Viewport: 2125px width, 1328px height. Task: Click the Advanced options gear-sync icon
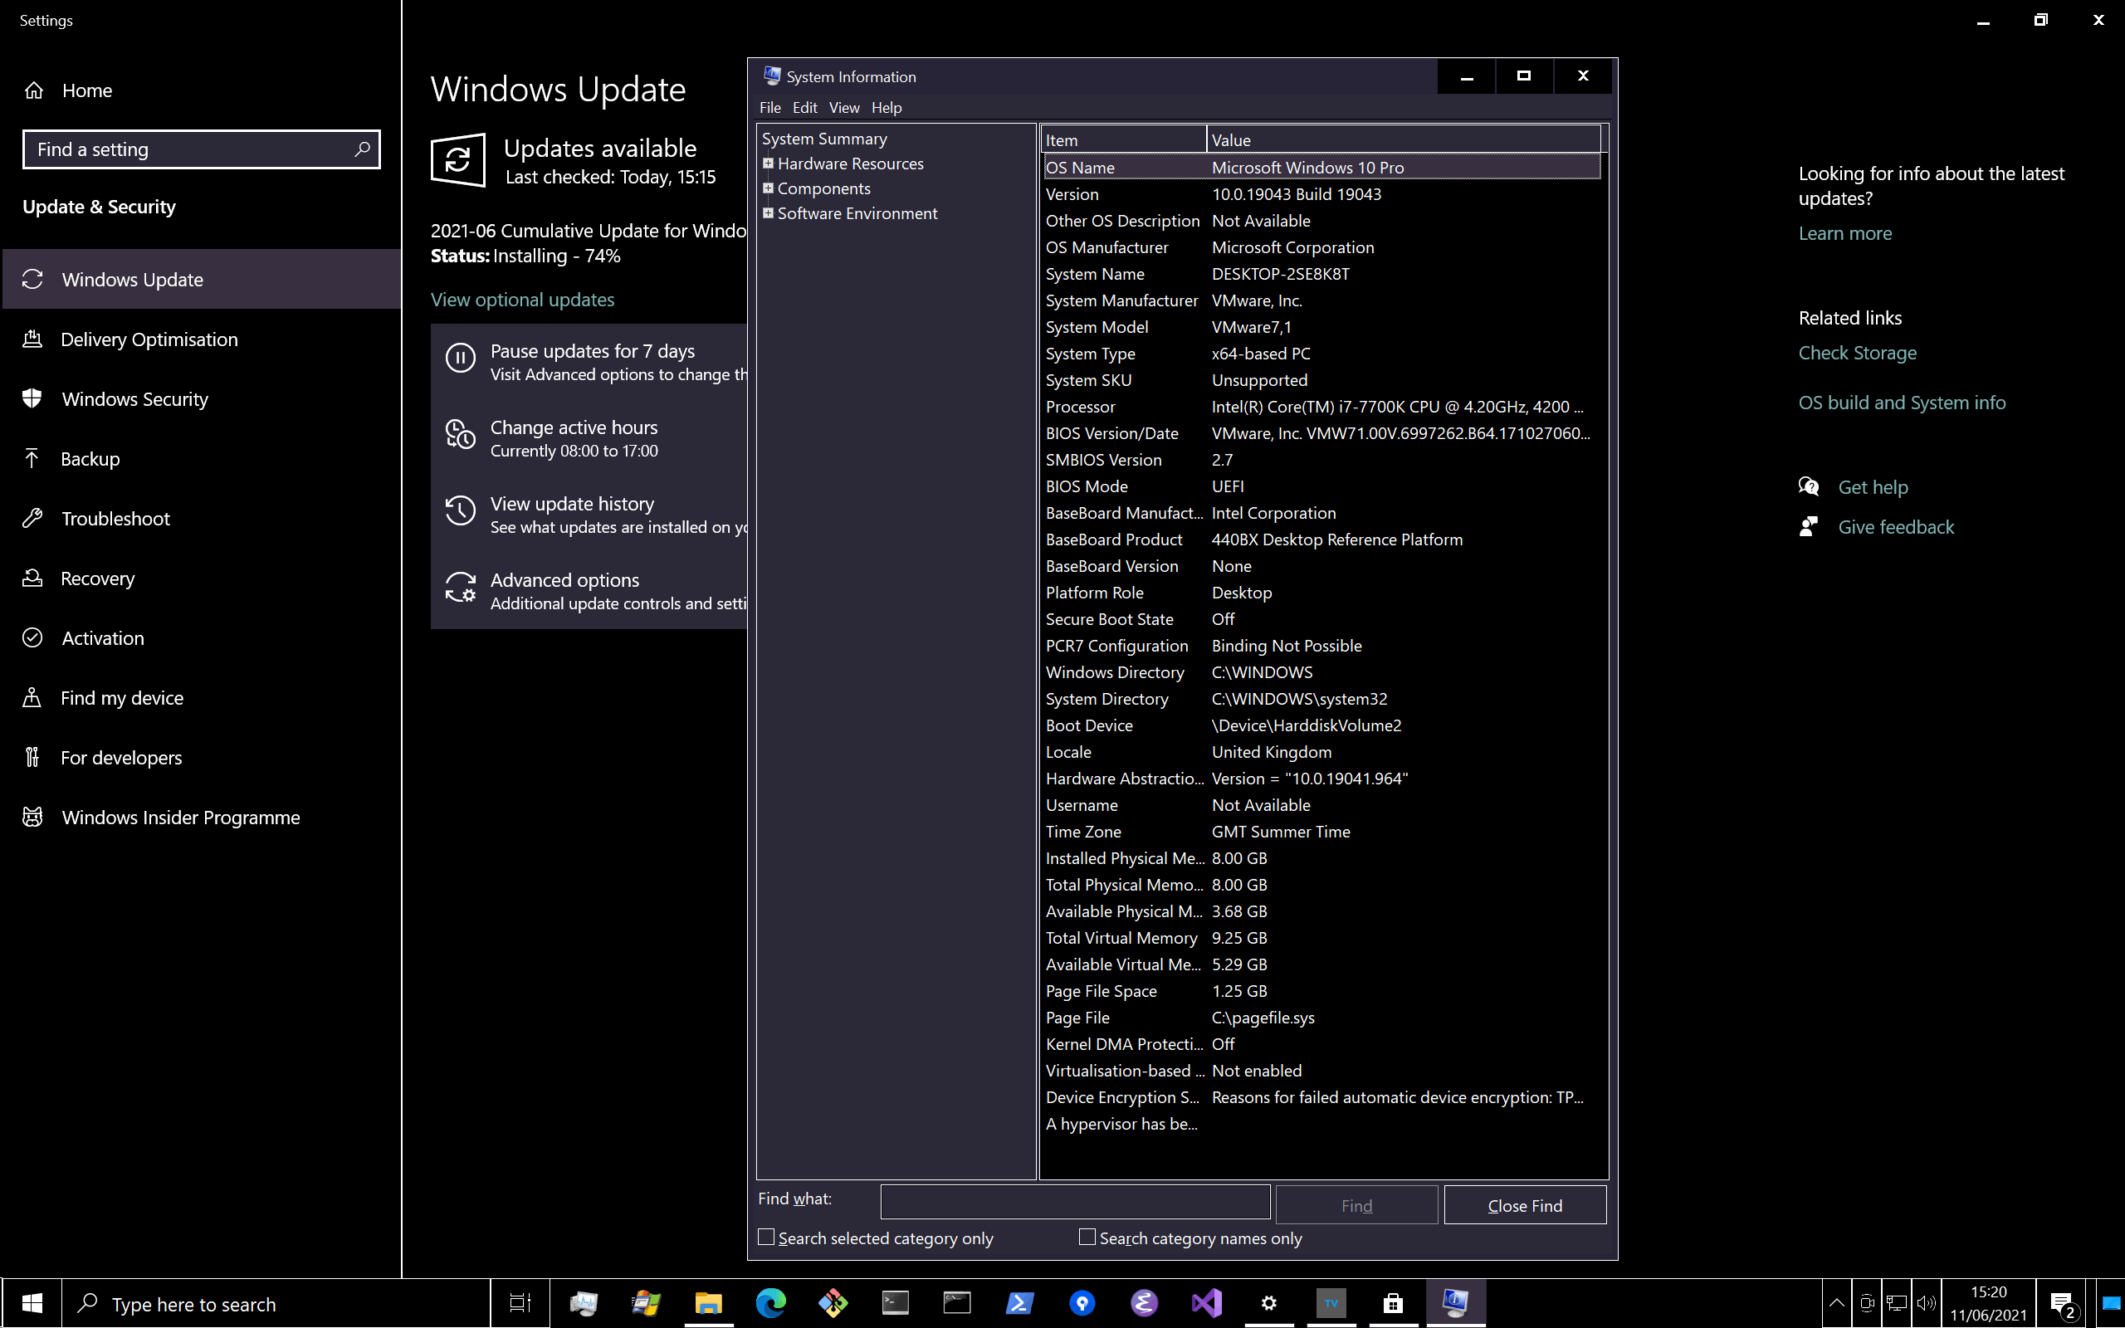(x=460, y=587)
